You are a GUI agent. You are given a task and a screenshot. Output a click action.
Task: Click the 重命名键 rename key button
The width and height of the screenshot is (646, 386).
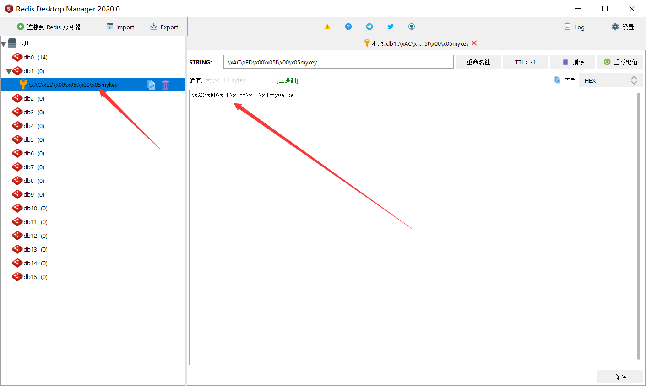coord(478,62)
